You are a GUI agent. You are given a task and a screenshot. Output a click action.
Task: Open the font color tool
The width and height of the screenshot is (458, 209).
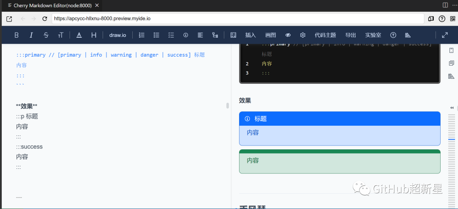(79, 35)
